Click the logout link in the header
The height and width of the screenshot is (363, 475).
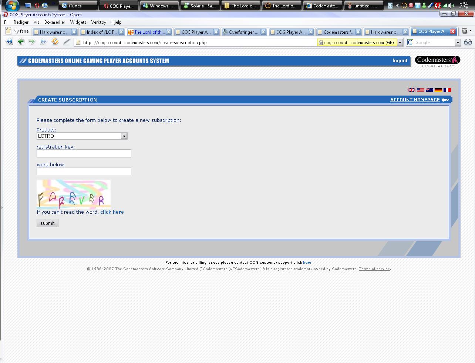(x=400, y=61)
